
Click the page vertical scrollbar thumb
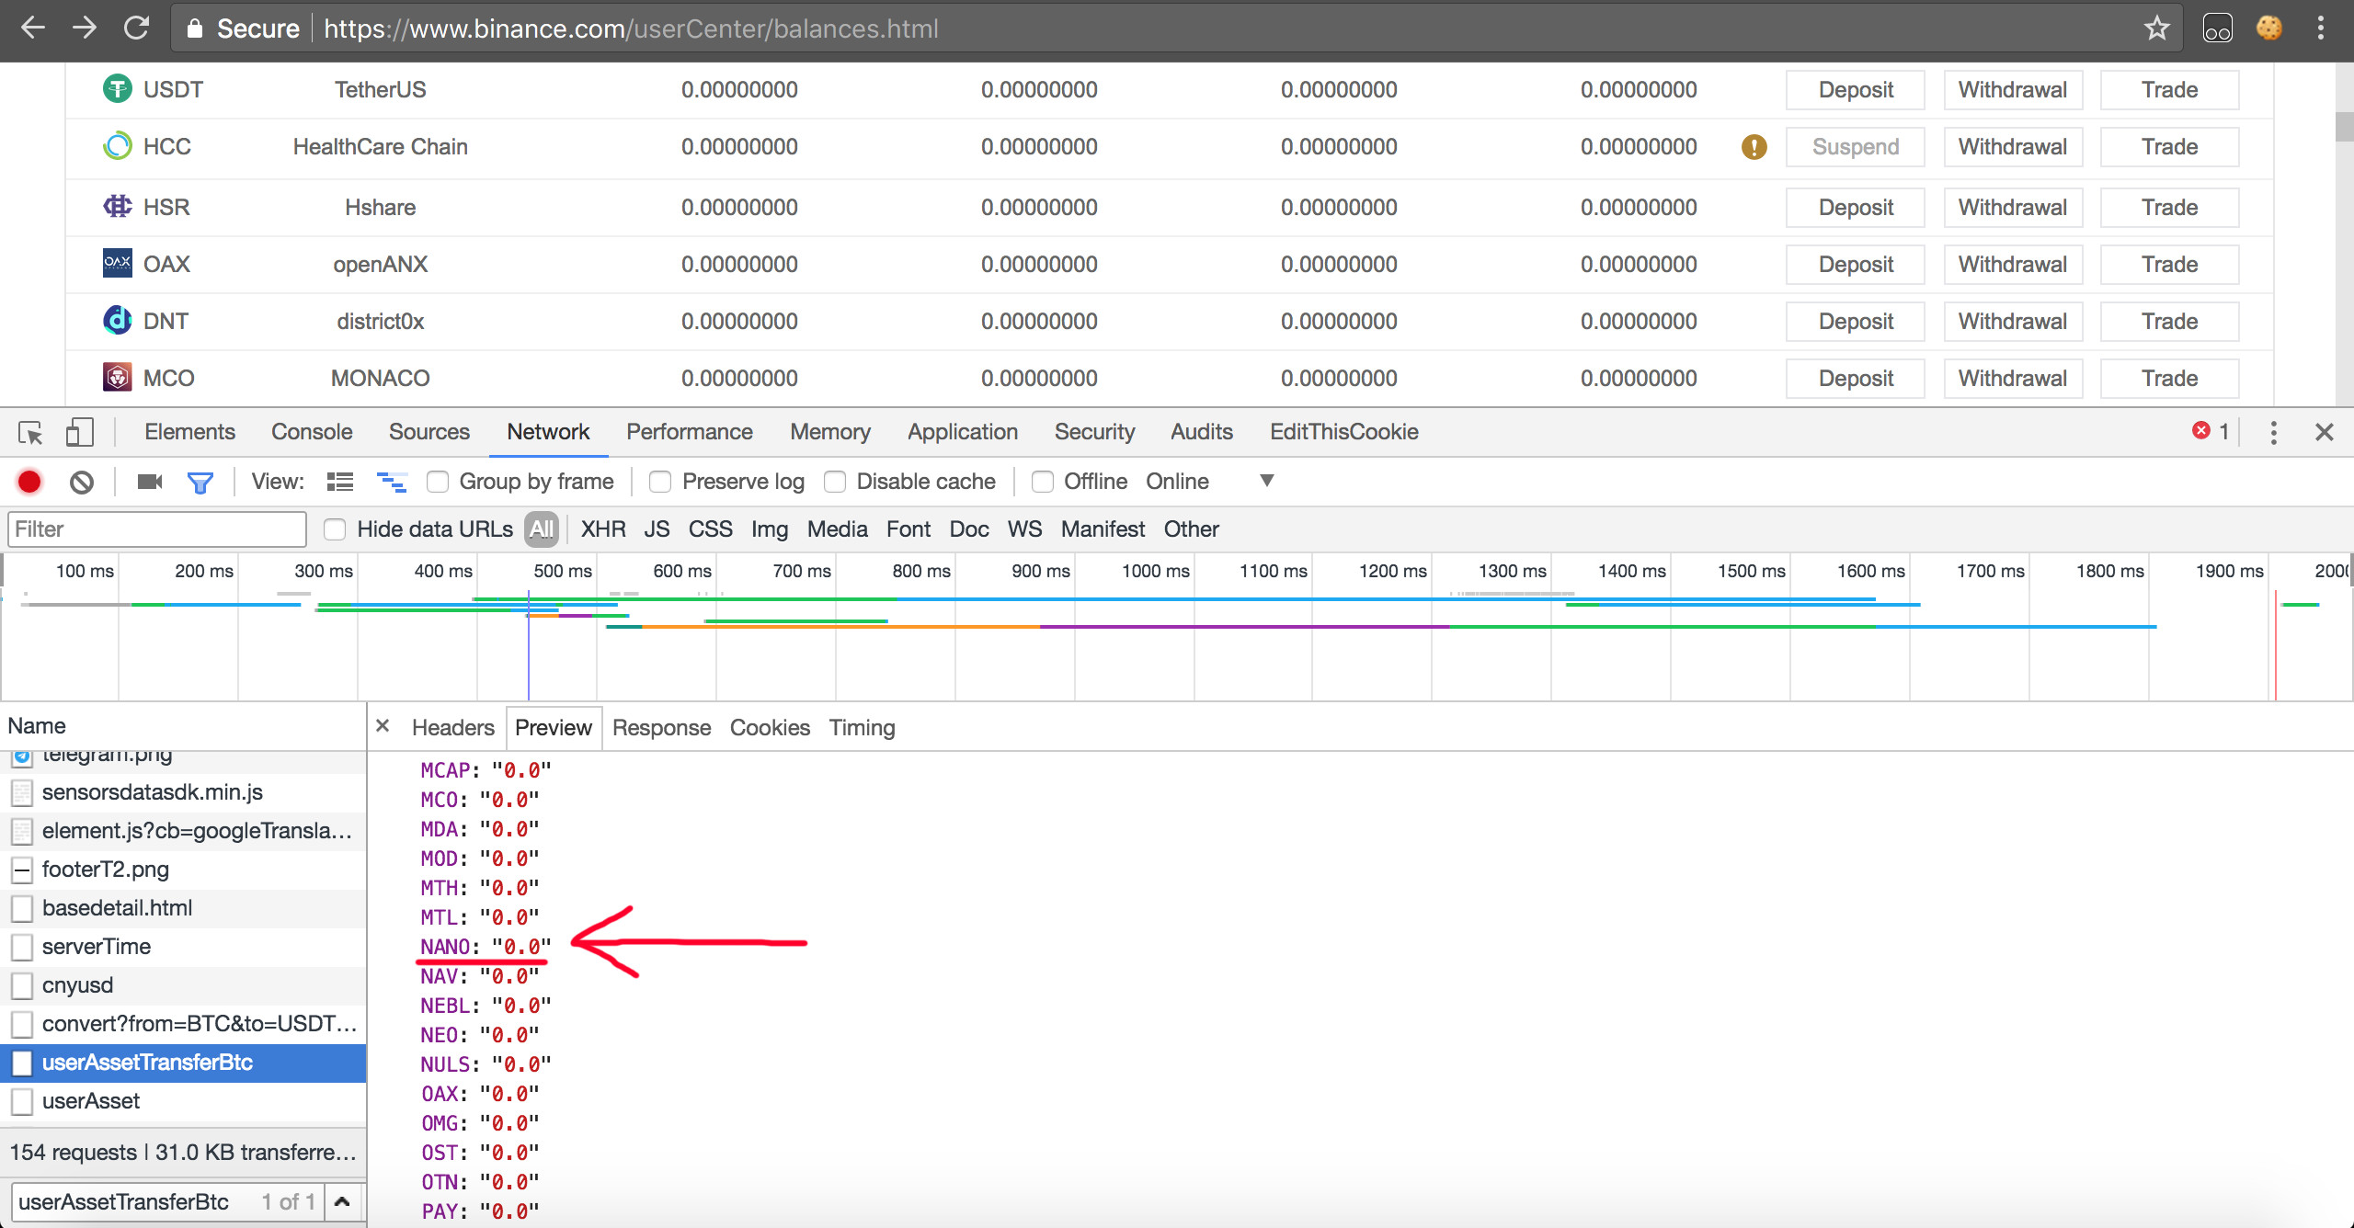tap(2344, 126)
